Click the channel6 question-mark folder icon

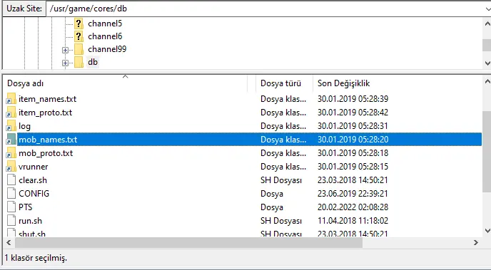pyautogui.click(x=79, y=36)
